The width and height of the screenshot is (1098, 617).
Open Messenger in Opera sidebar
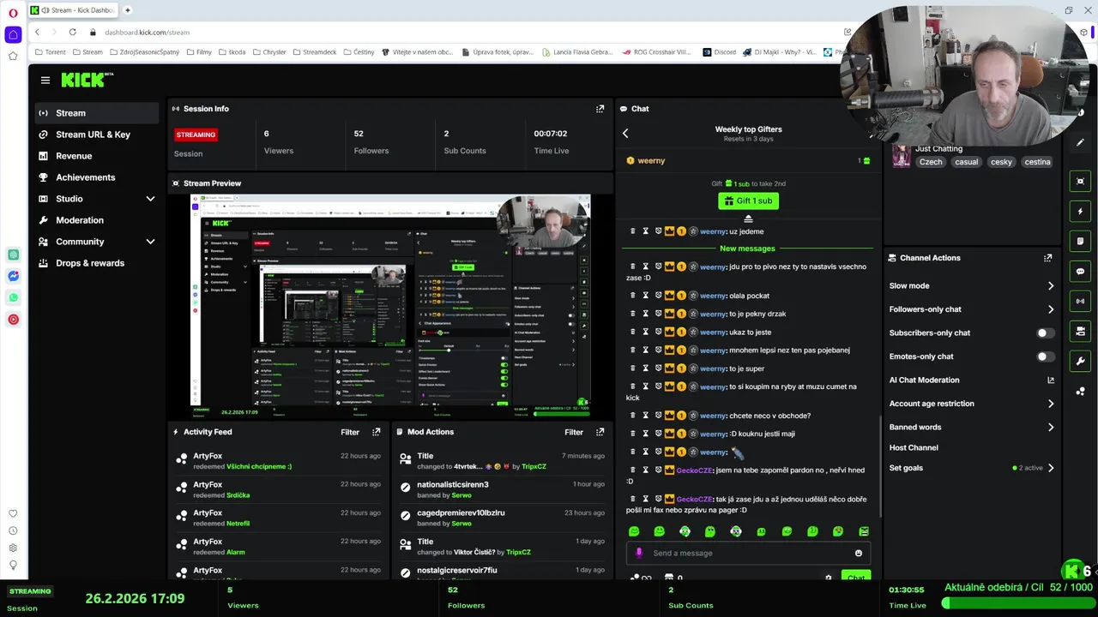click(x=13, y=276)
